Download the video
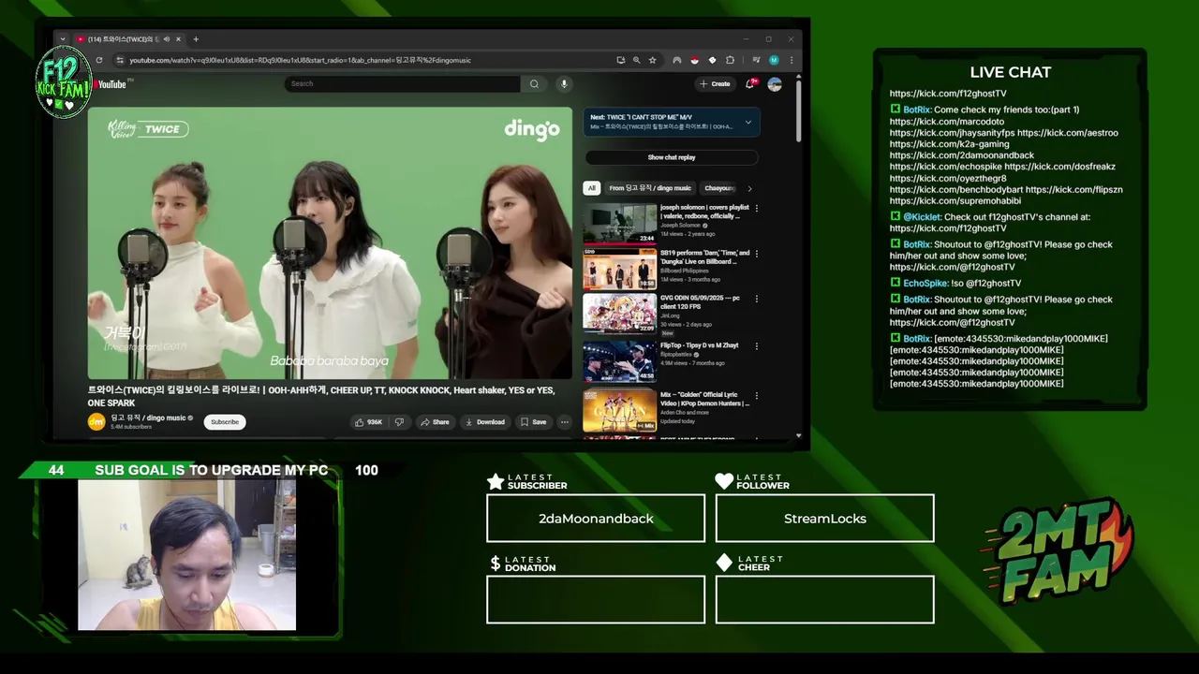This screenshot has width=1199, height=674. [x=485, y=422]
